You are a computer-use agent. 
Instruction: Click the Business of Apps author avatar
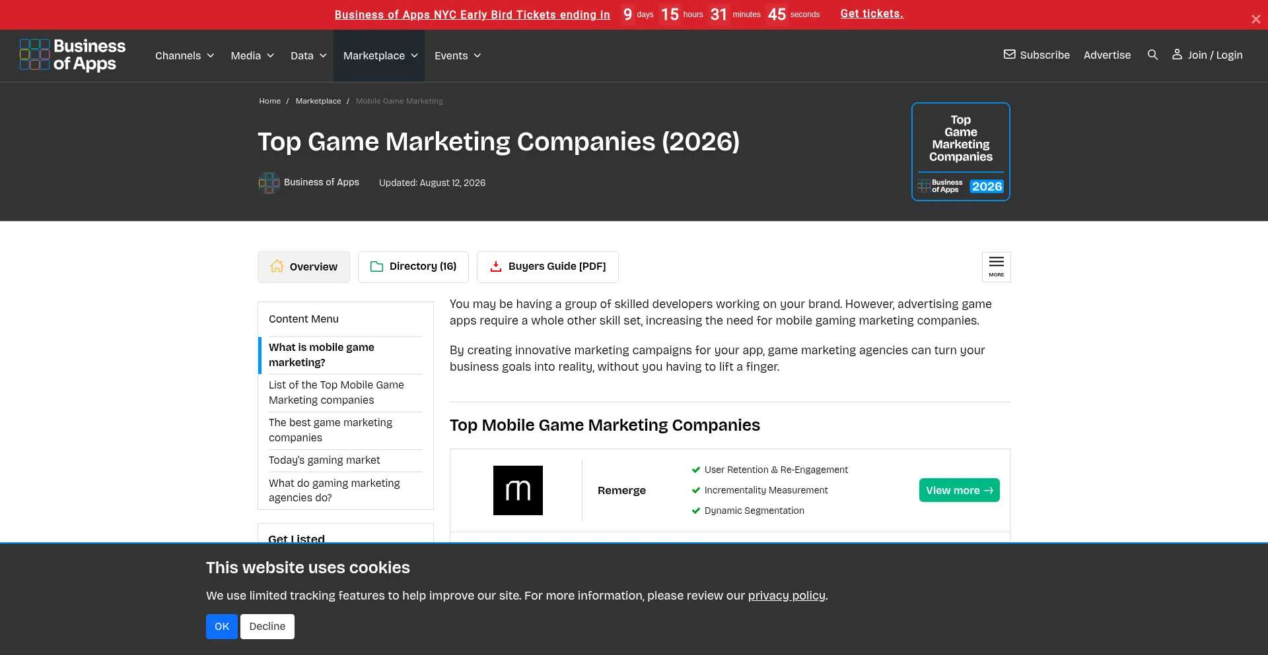tap(268, 183)
